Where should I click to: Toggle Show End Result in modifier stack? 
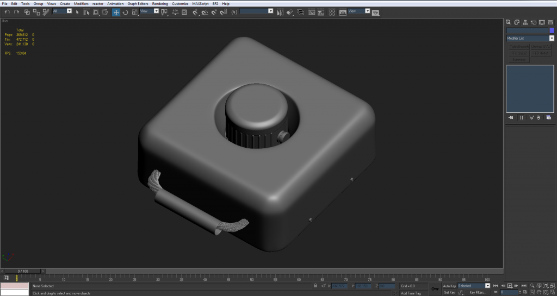[521, 117]
